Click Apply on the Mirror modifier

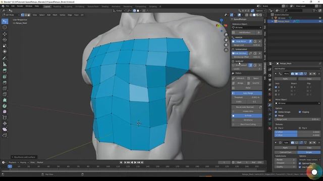pos(285,79)
